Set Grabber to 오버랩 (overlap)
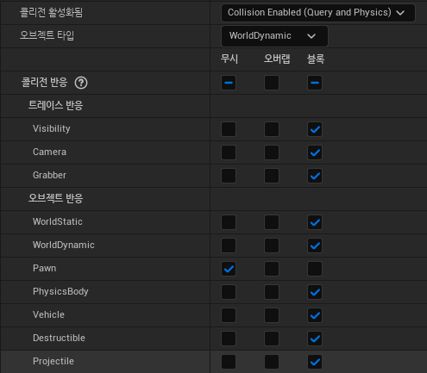Viewport: 427px width, 373px height. click(272, 176)
